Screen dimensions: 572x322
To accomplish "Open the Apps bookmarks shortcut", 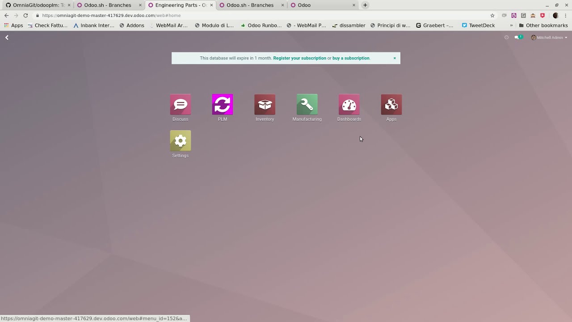I will click(x=13, y=25).
